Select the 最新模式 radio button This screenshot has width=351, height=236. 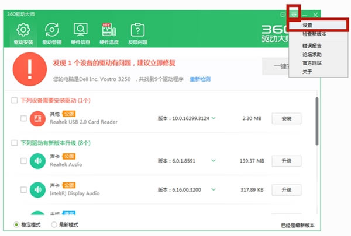tap(54, 224)
